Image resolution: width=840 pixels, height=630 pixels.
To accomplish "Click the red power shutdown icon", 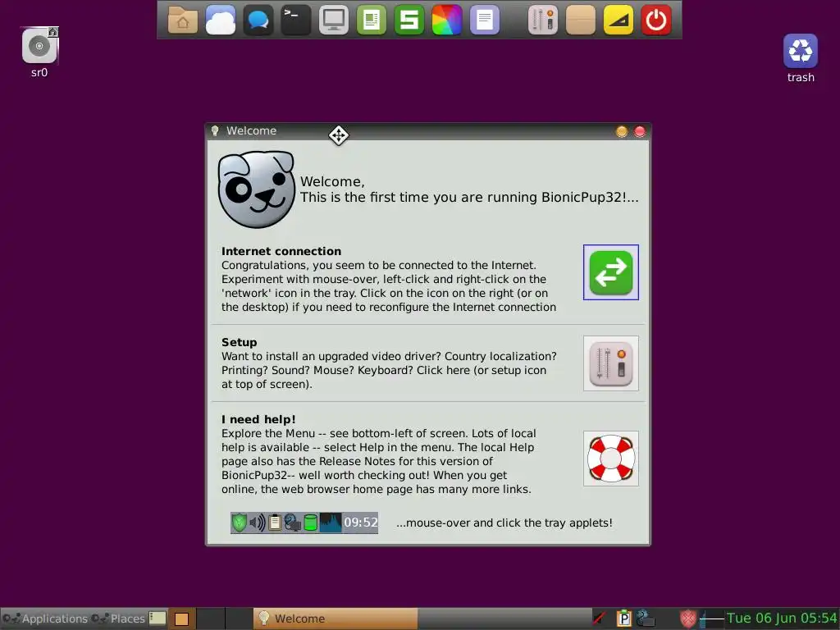I will (x=656, y=20).
